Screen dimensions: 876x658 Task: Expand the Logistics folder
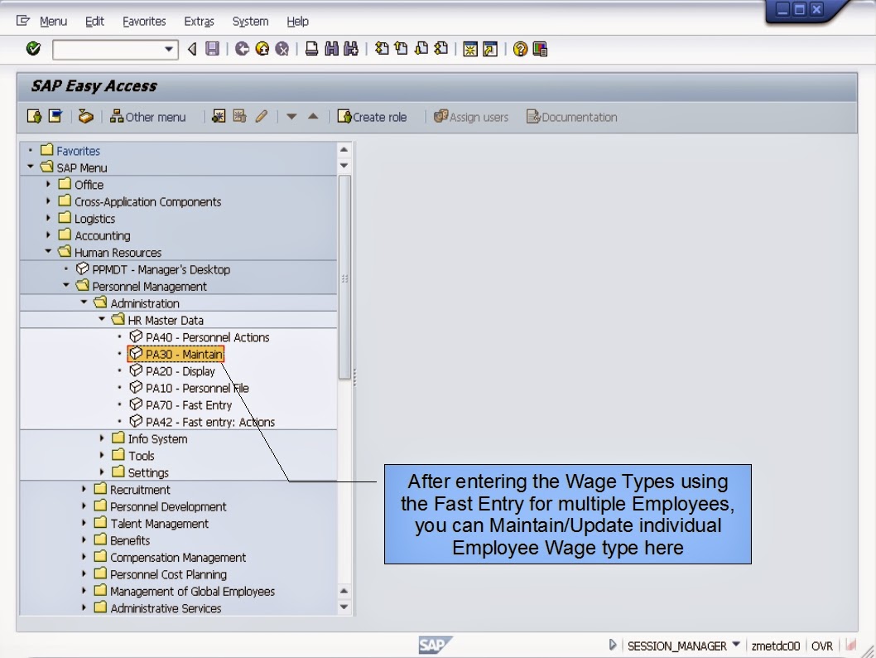coord(48,217)
